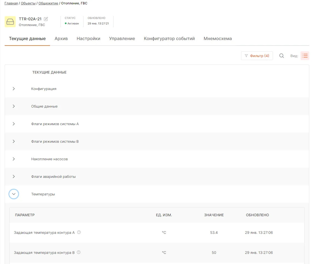Switch to the Мнемосхема tab
This screenshot has width=312, height=264.
point(218,38)
